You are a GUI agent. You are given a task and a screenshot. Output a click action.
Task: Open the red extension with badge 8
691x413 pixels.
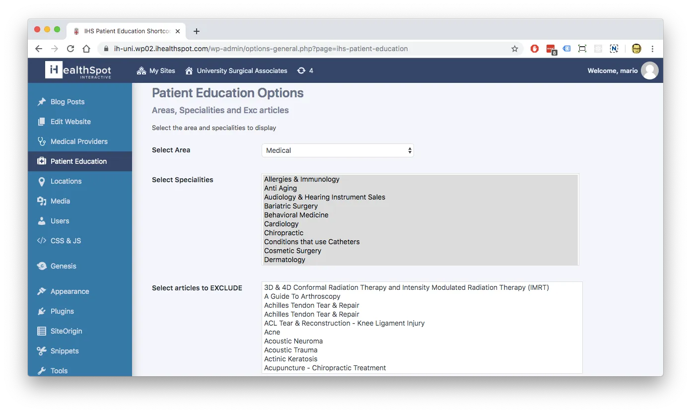click(x=551, y=49)
